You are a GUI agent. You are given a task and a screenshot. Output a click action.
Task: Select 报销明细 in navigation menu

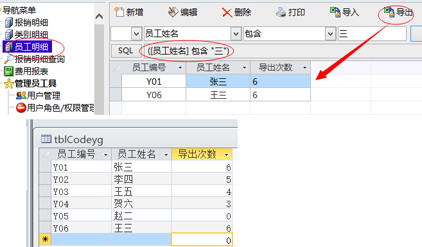(x=26, y=22)
